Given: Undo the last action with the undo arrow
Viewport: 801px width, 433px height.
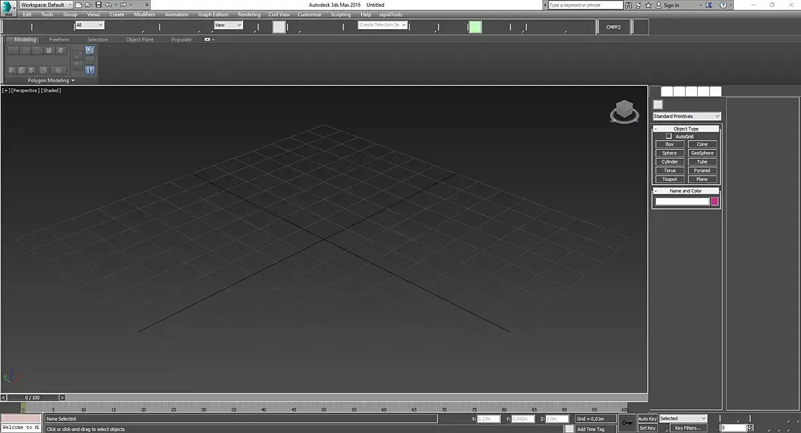Looking at the screenshot, I should [x=109, y=5].
